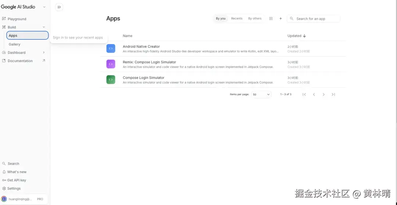Image resolution: width=397 pixels, height=205 pixels.
Task: Open the huanglinqing account button
Action: point(24,199)
